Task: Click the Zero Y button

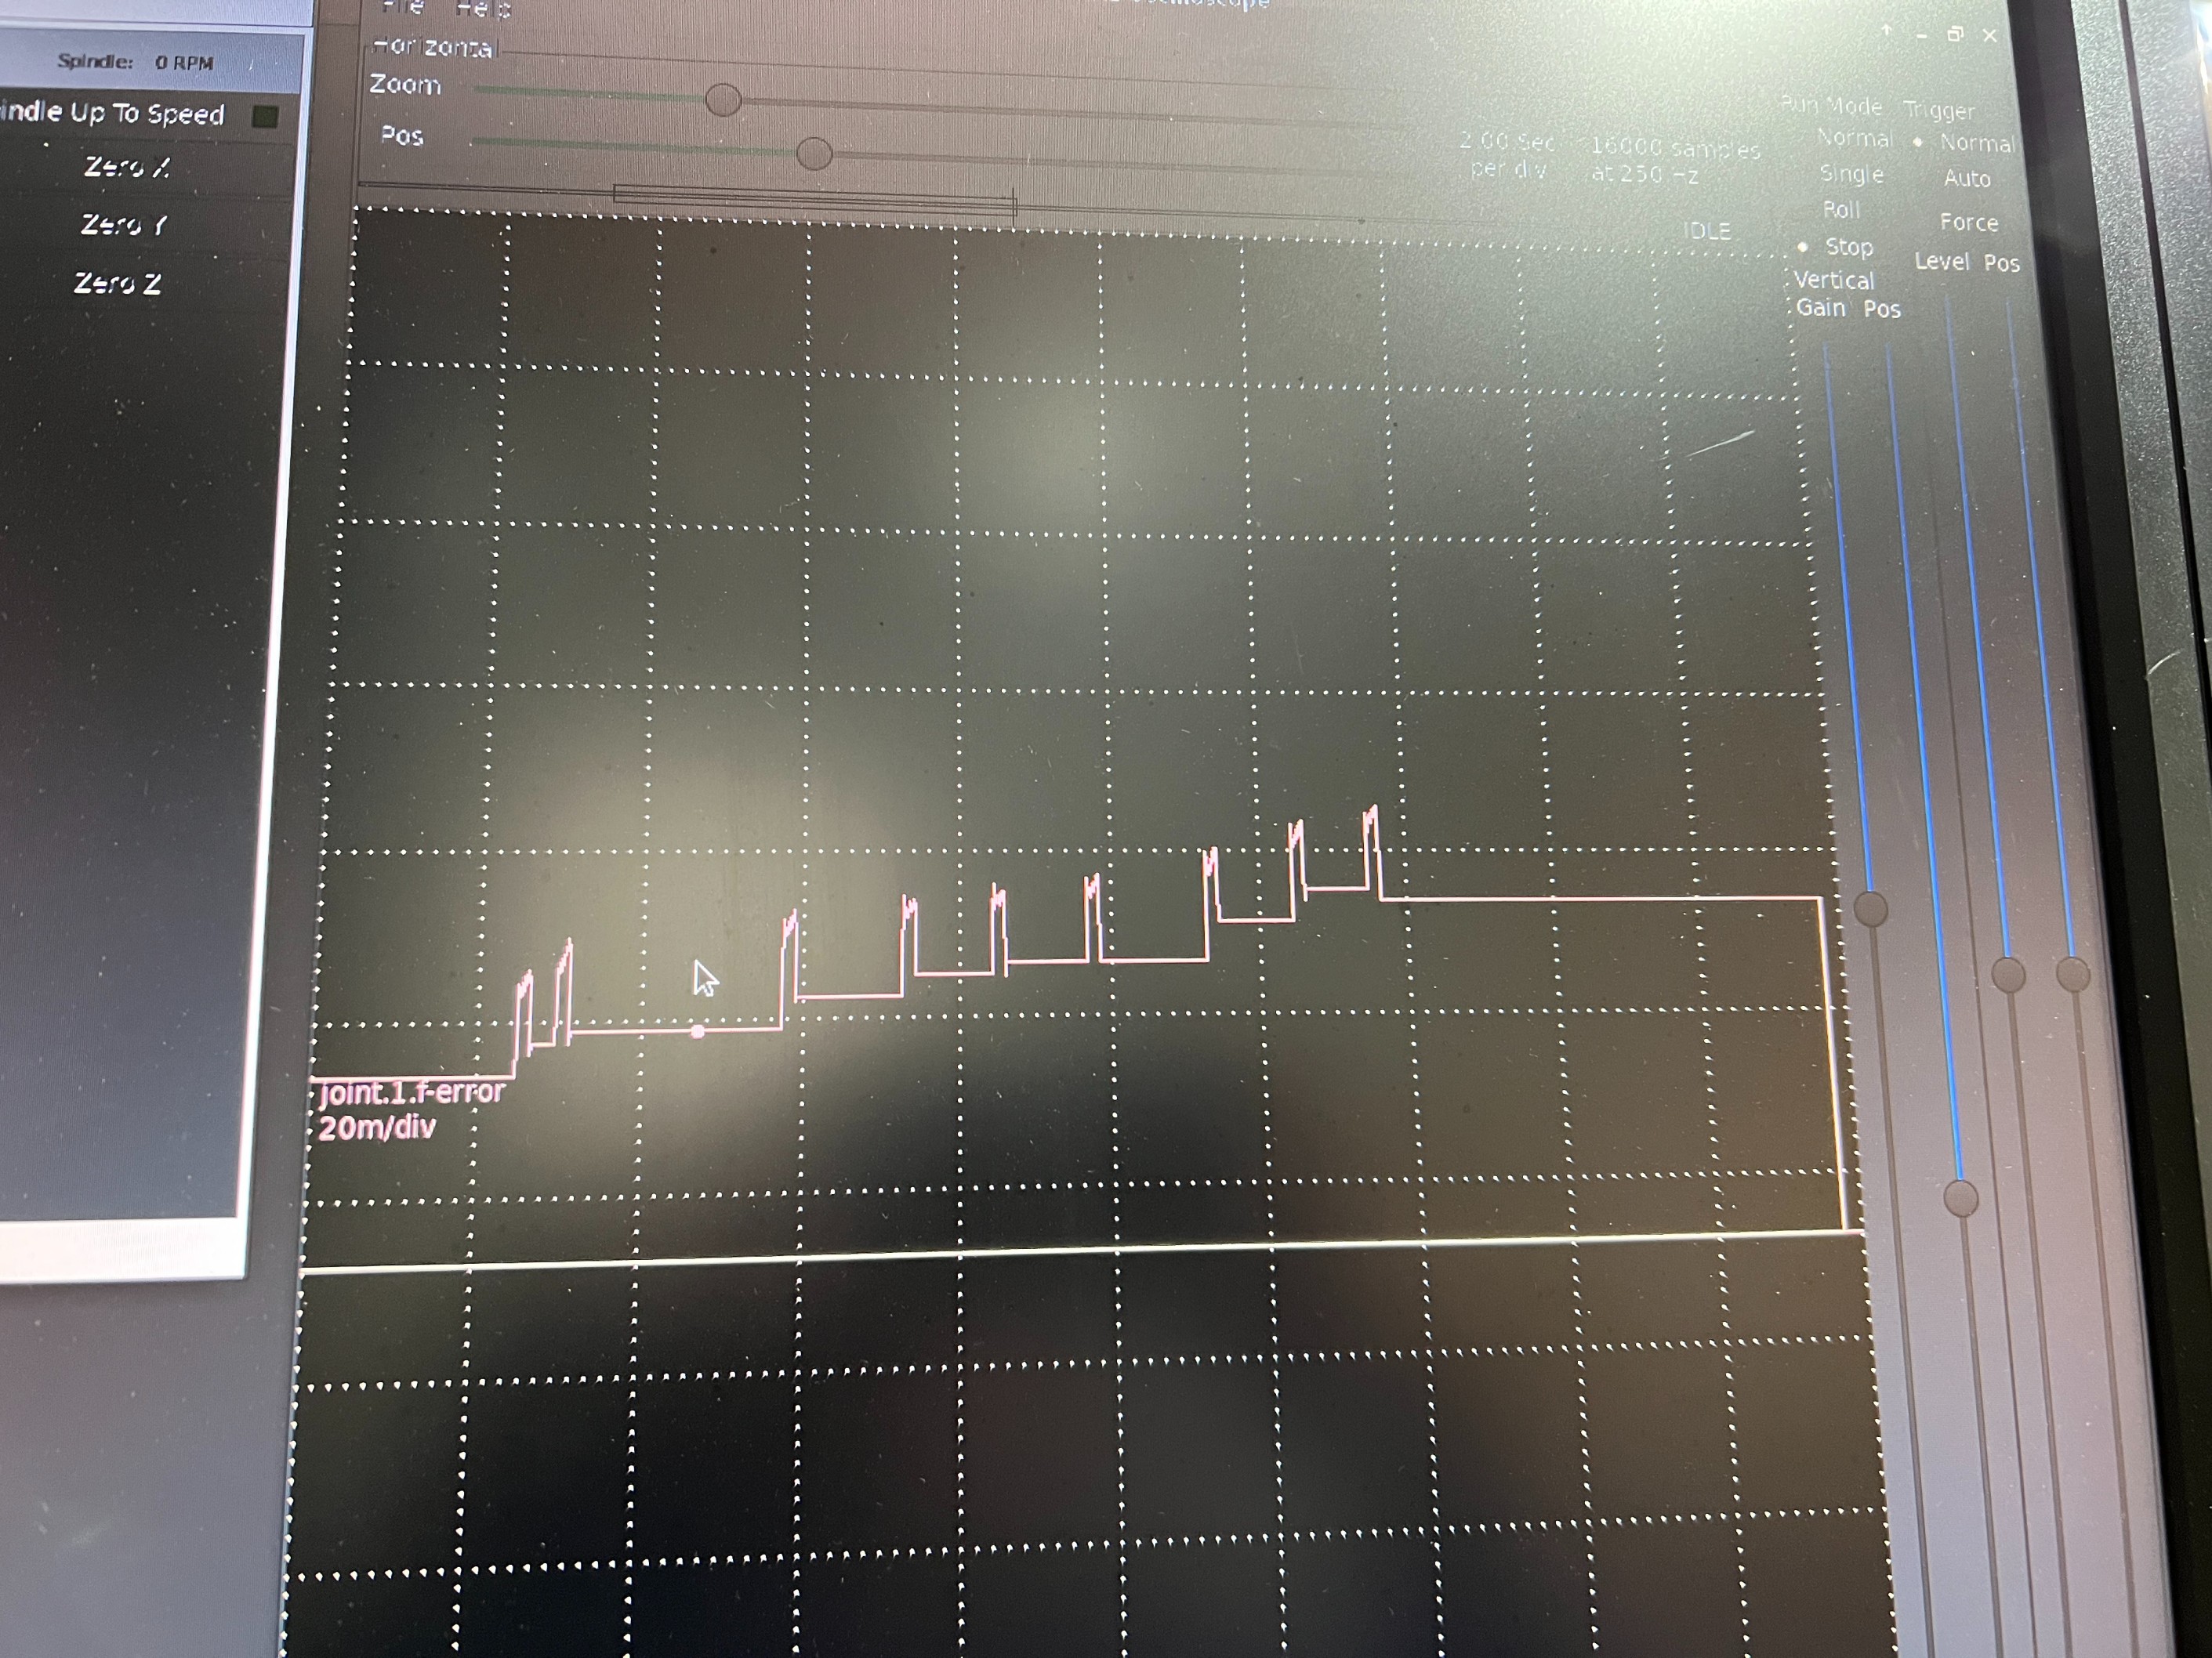Action: [x=124, y=225]
